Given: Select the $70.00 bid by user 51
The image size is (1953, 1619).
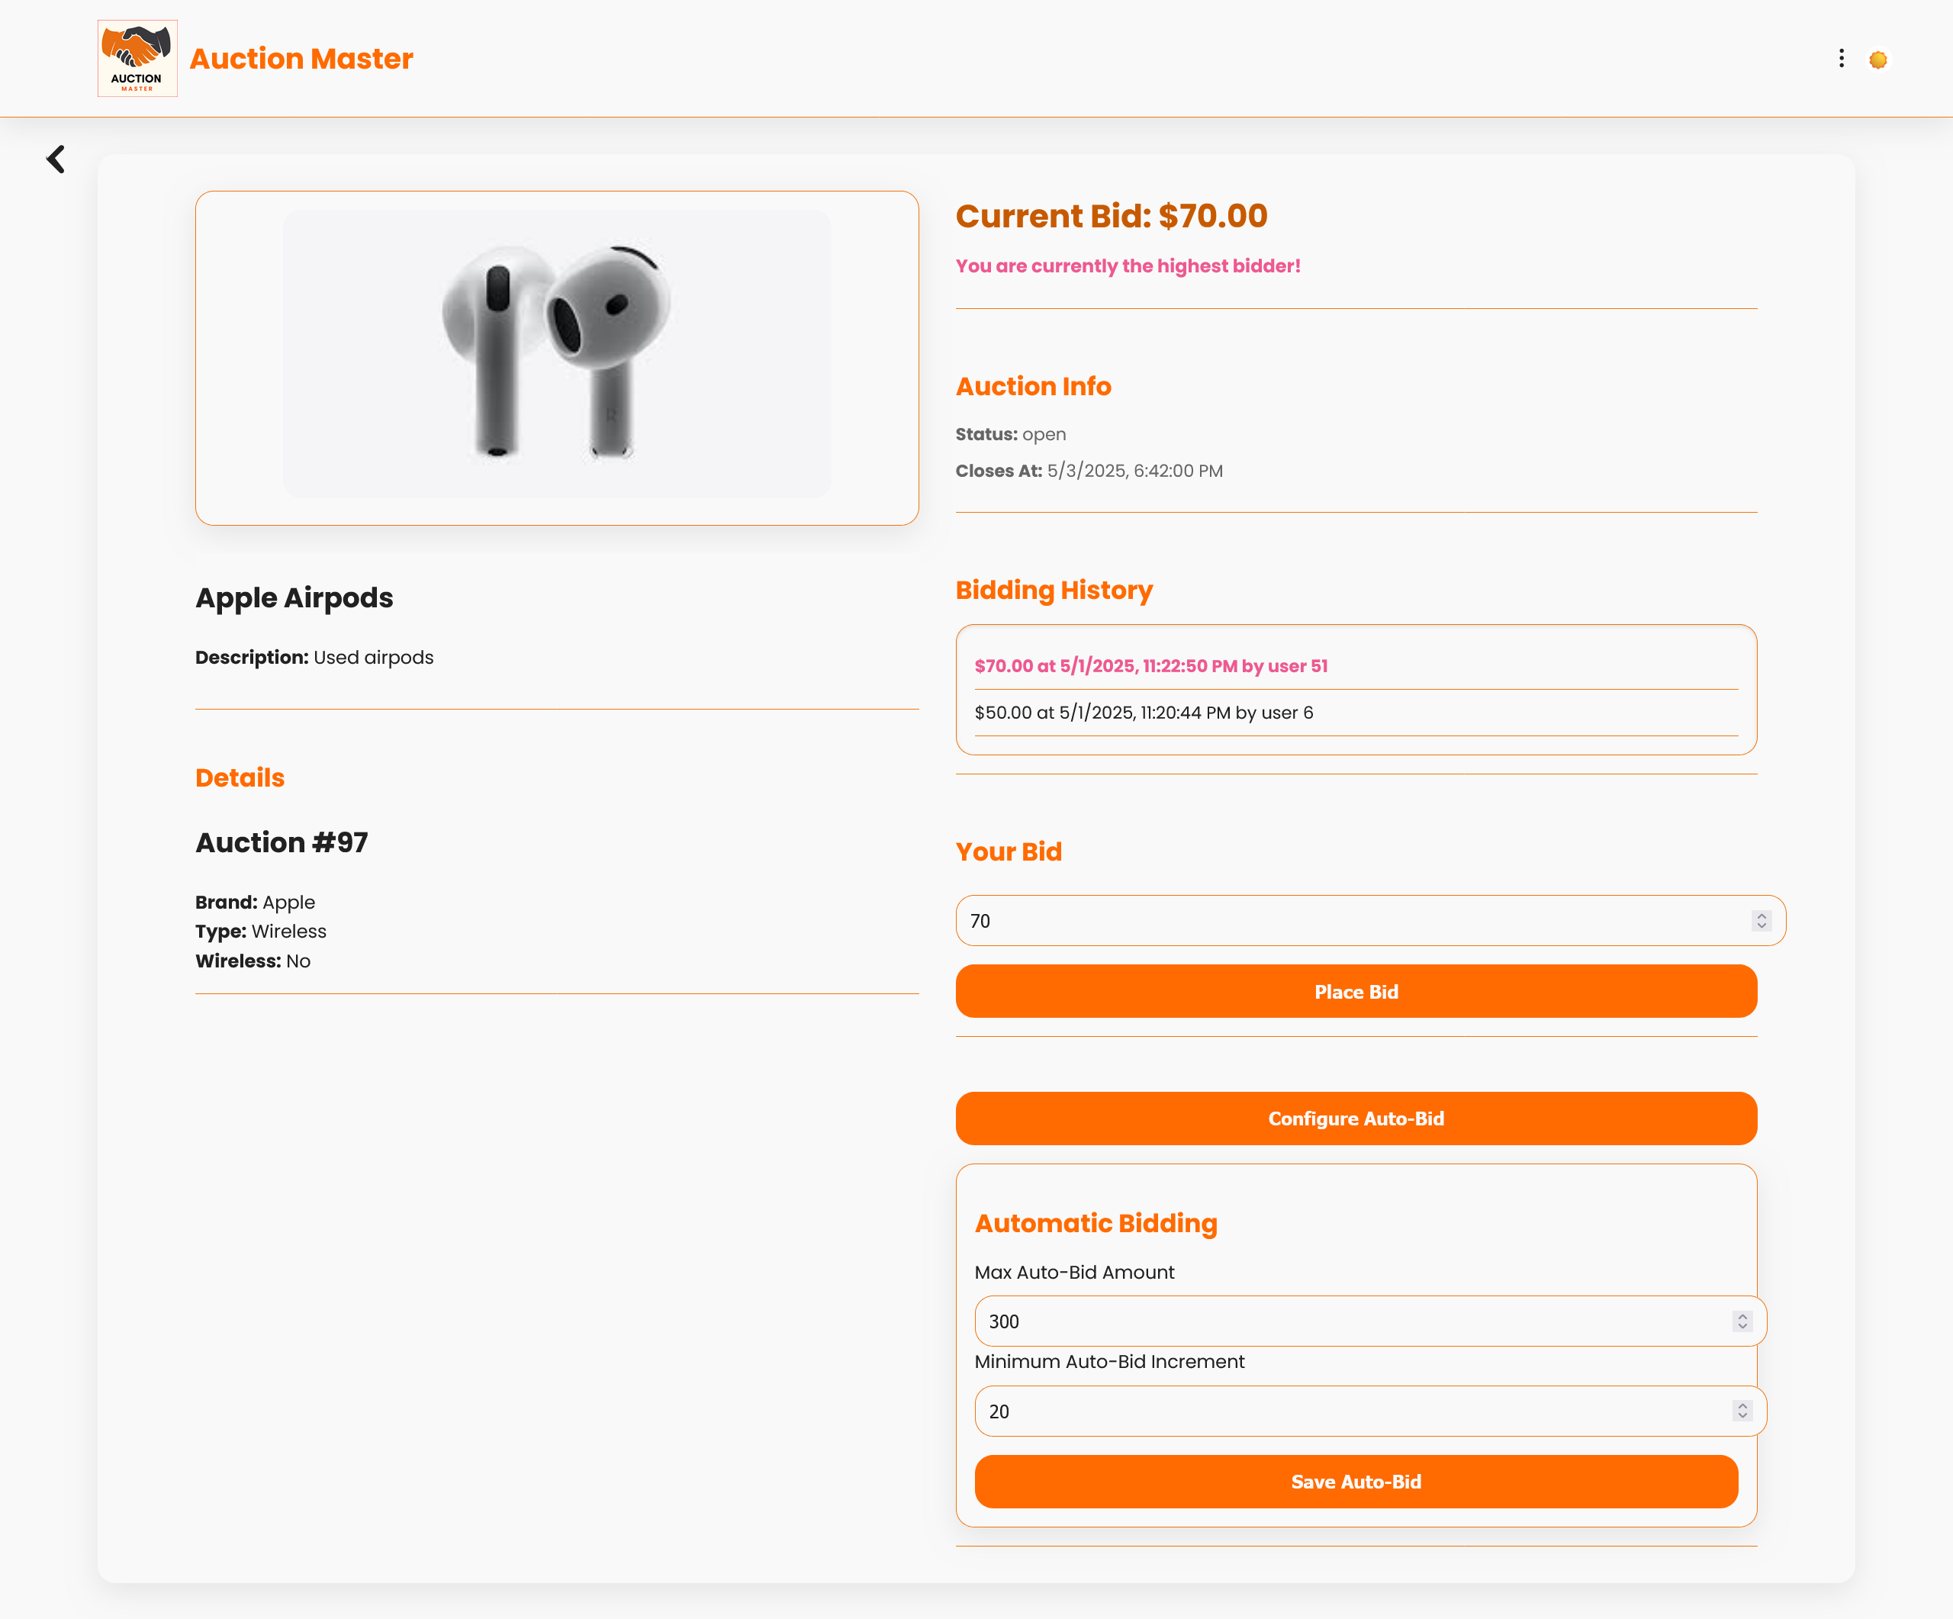Looking at the screenshot, I should (1151, 666).
